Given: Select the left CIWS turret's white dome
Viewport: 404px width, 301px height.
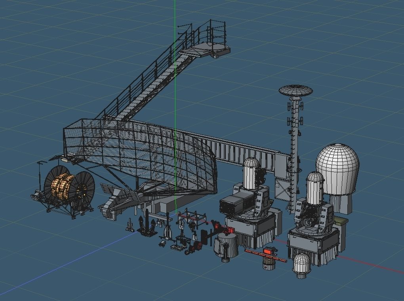Looking at the screenshot, I should [x=251, y=173].
